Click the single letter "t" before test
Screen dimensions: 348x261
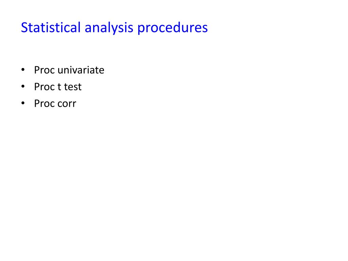point(59,87)
